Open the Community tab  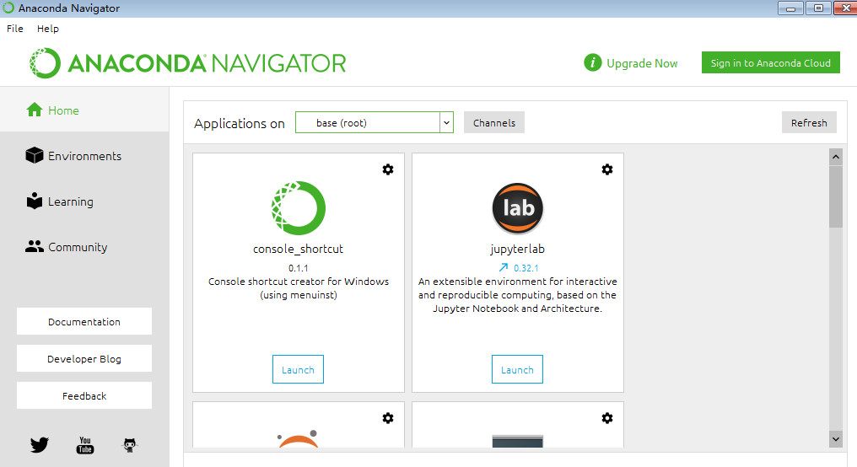[x=84, y=247]
